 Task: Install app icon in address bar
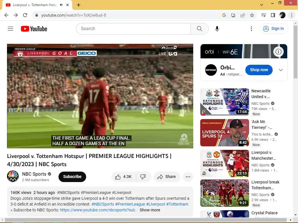pyautogui.click(x=233, y=15)
